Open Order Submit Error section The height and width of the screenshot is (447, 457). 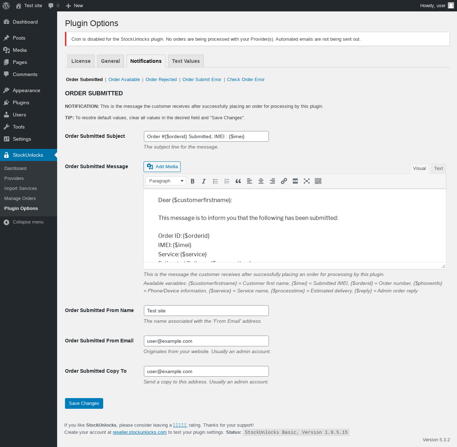click(202, 80)
